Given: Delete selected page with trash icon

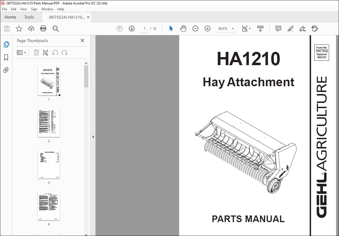Looking at the screenshot, I should 36,52.
